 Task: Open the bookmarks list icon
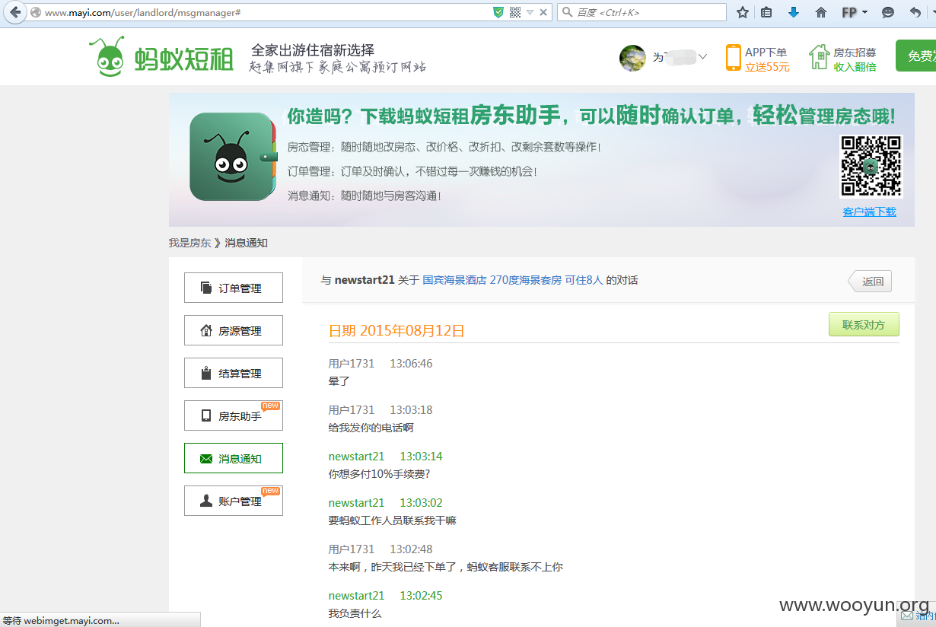tap(766, 12)
